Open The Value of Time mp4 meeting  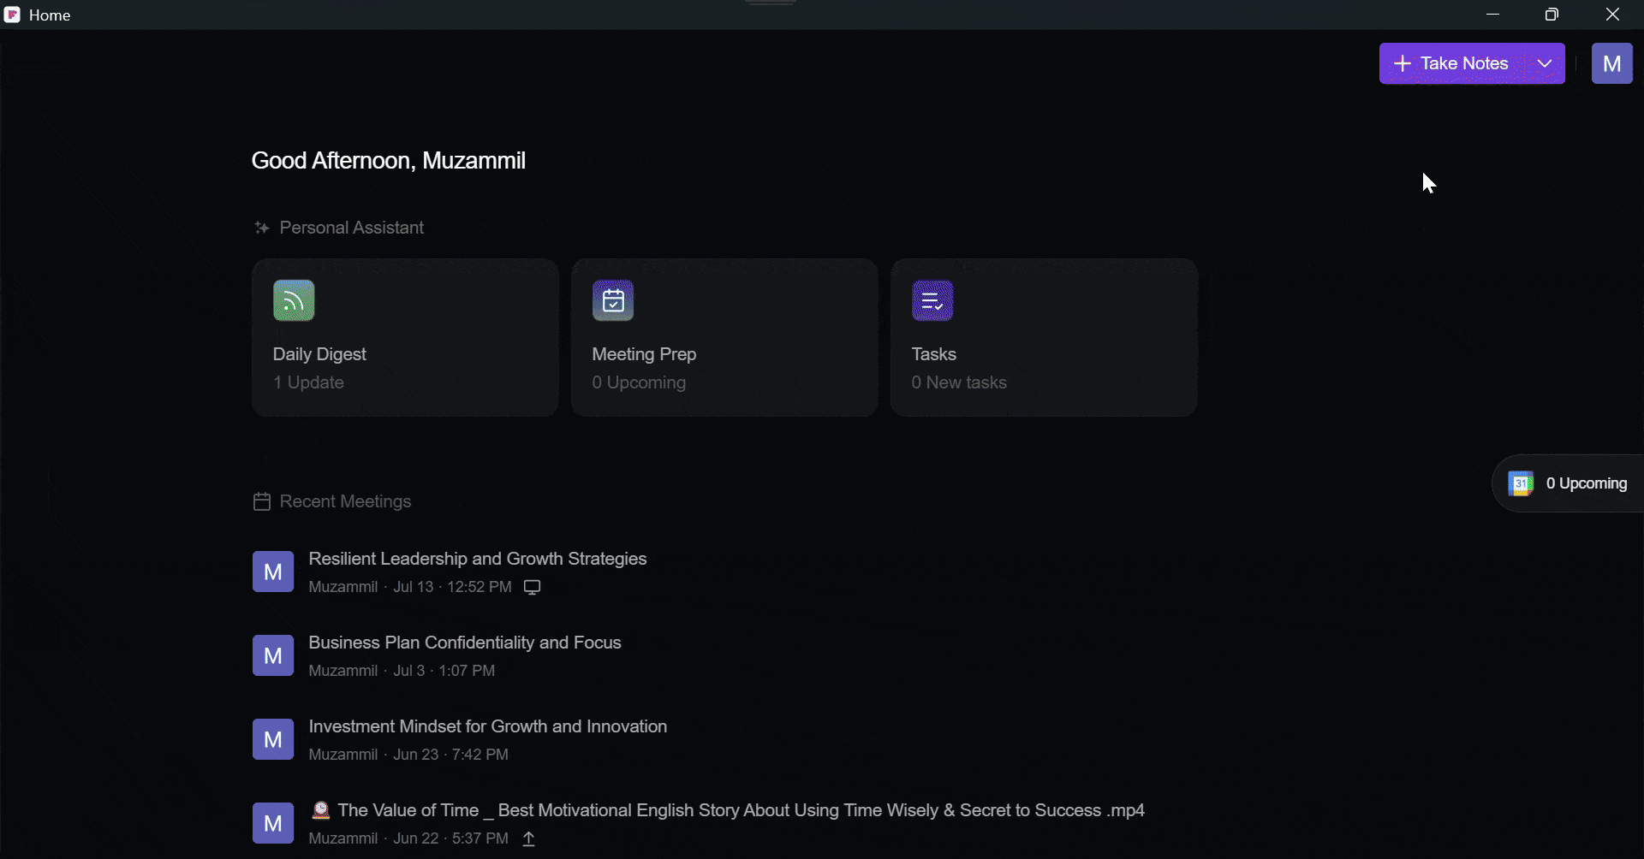(727, 810)
